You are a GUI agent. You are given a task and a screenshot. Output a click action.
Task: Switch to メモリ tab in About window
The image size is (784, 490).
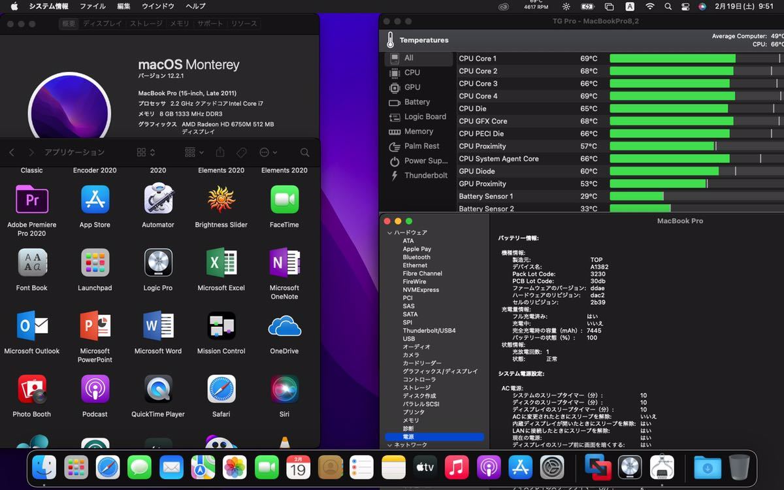point(180,24)
